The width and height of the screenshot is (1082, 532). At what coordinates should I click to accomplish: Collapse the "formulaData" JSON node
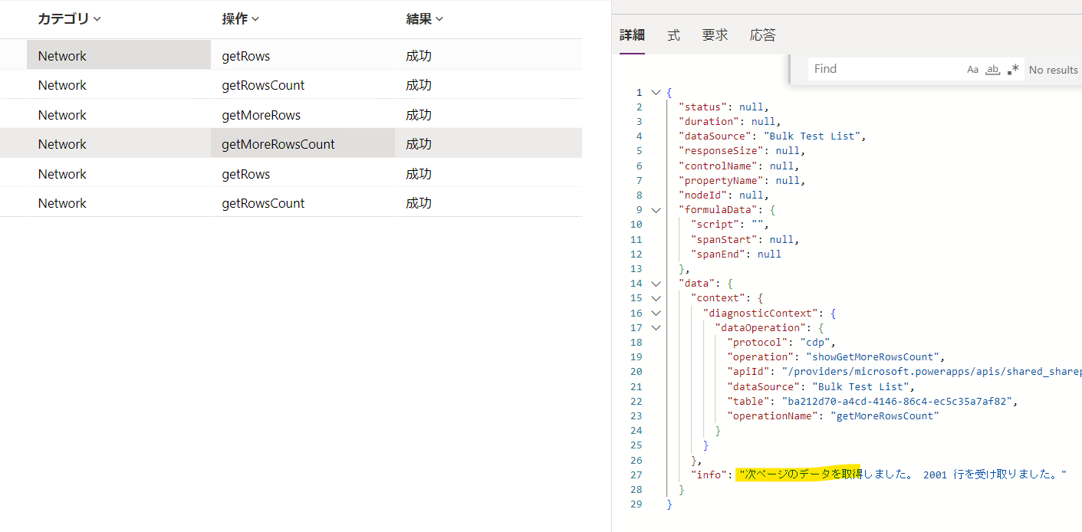[656, 210]
